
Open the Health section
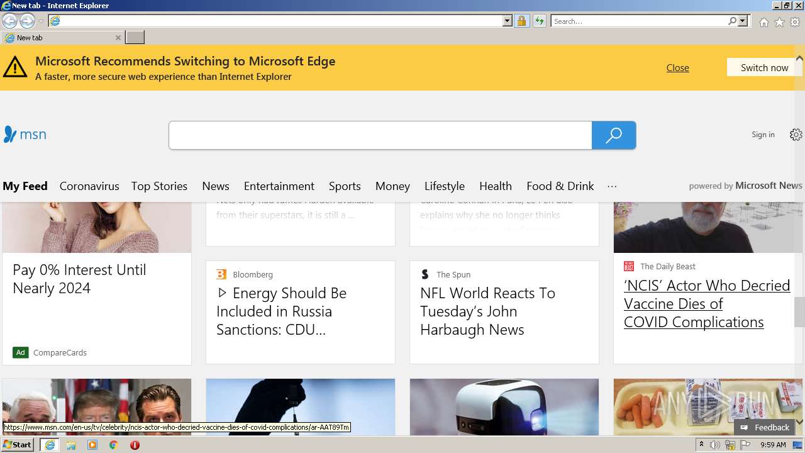click(x=496, y=186)
